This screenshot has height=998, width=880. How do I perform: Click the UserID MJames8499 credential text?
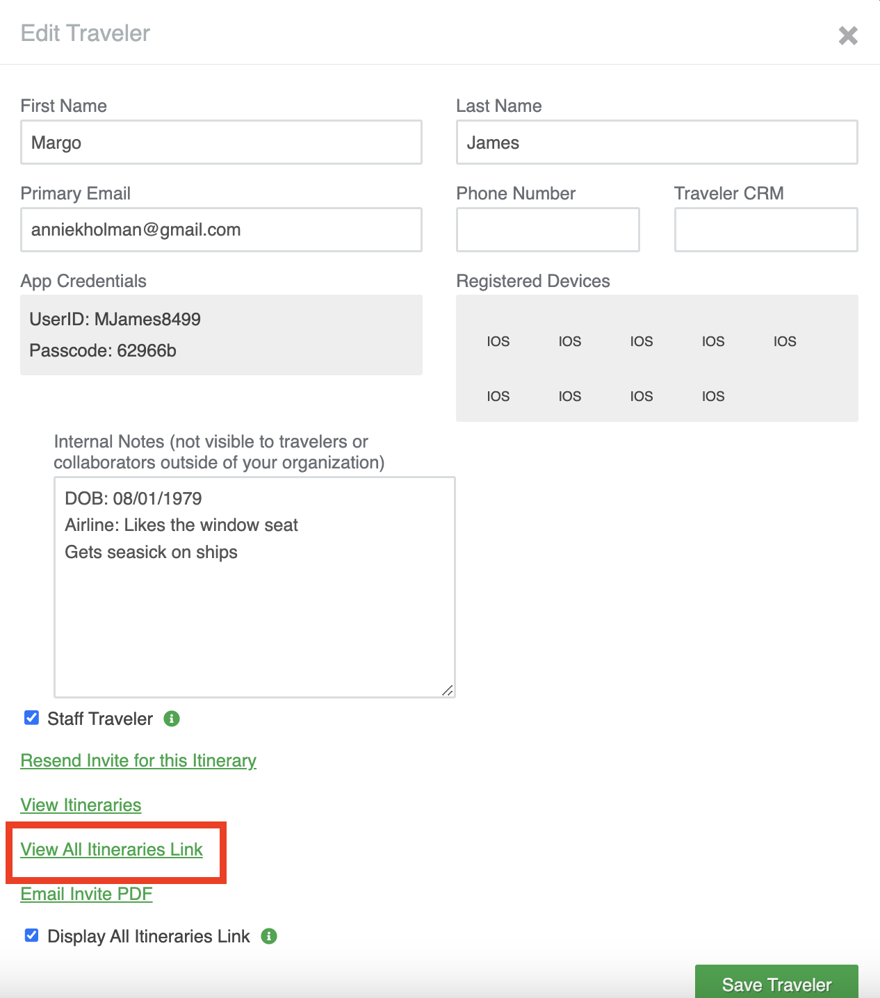(115, 319)
